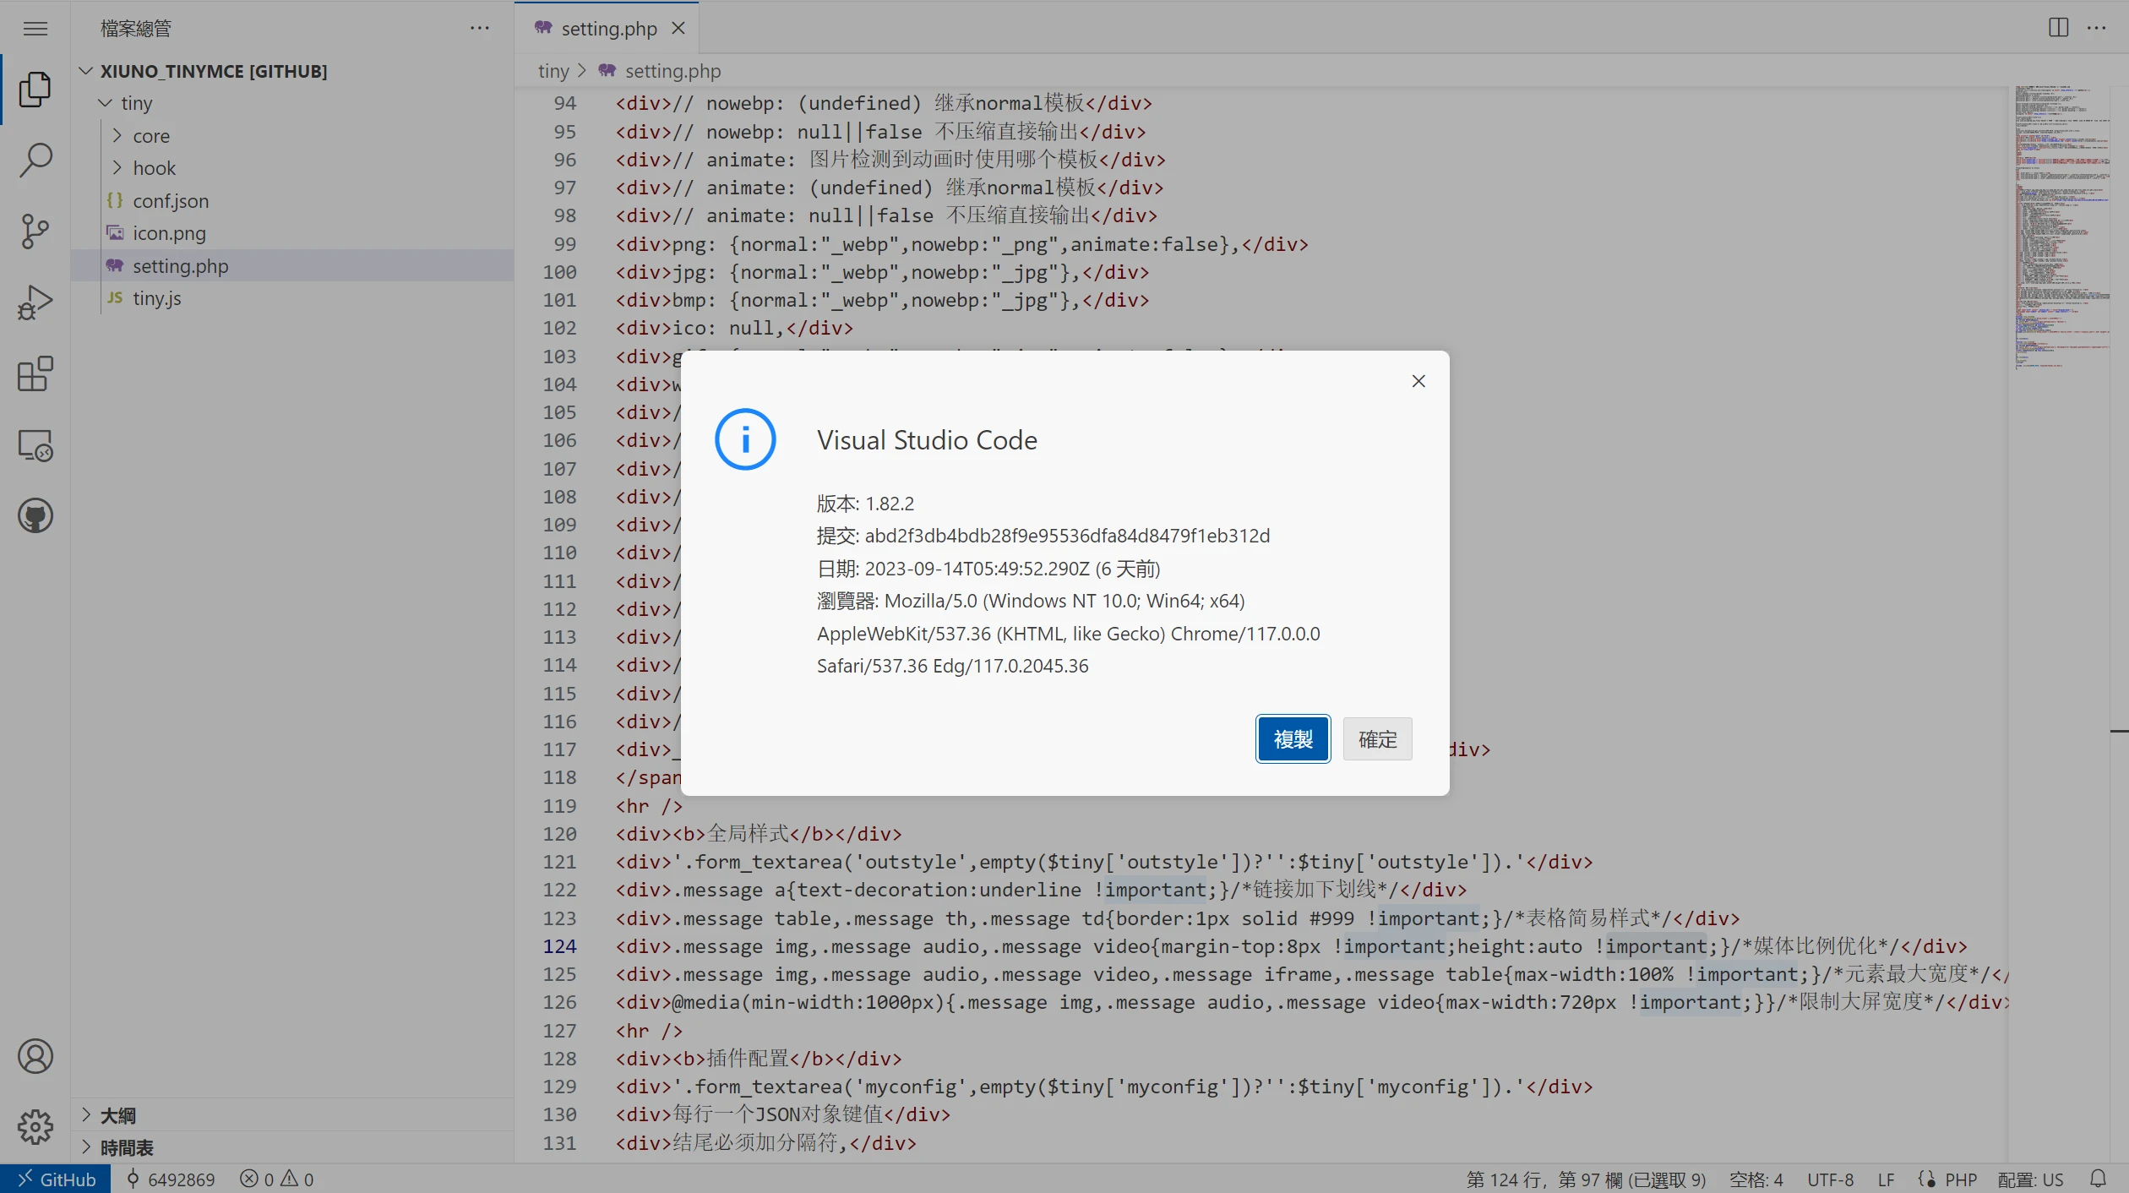Open the Remote Explorer icon
2129x1193 pixels.
pyautogui.click(x=35, y=444)
